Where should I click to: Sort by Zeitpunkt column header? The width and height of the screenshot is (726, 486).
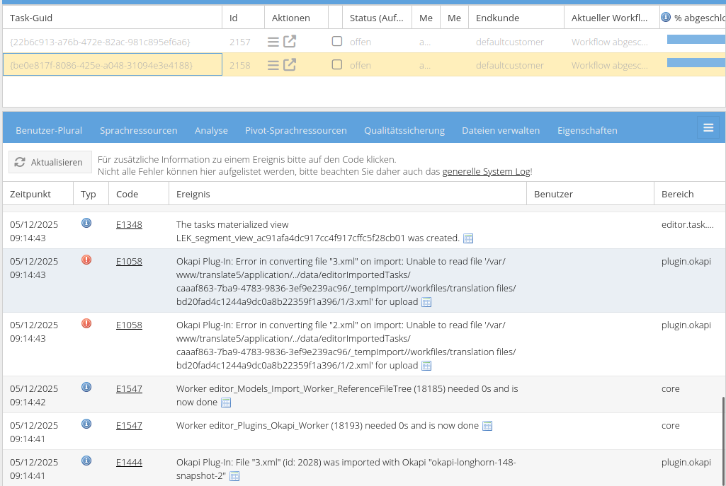pyautogui.click(x=30, y=194)
